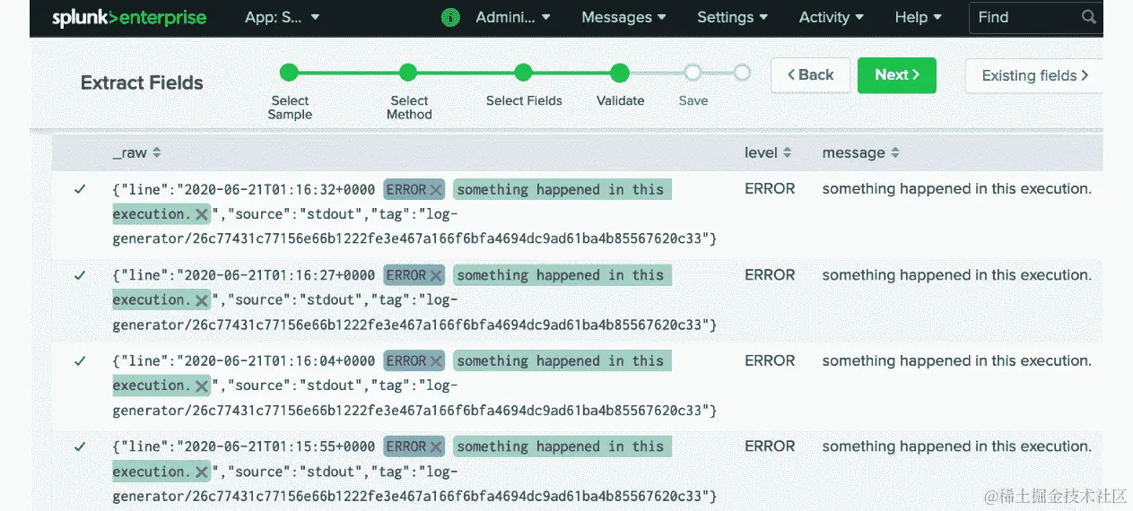
Task: Remove ERROR extraction in the 01:16:04 event
Action: [x=436, y=361]
